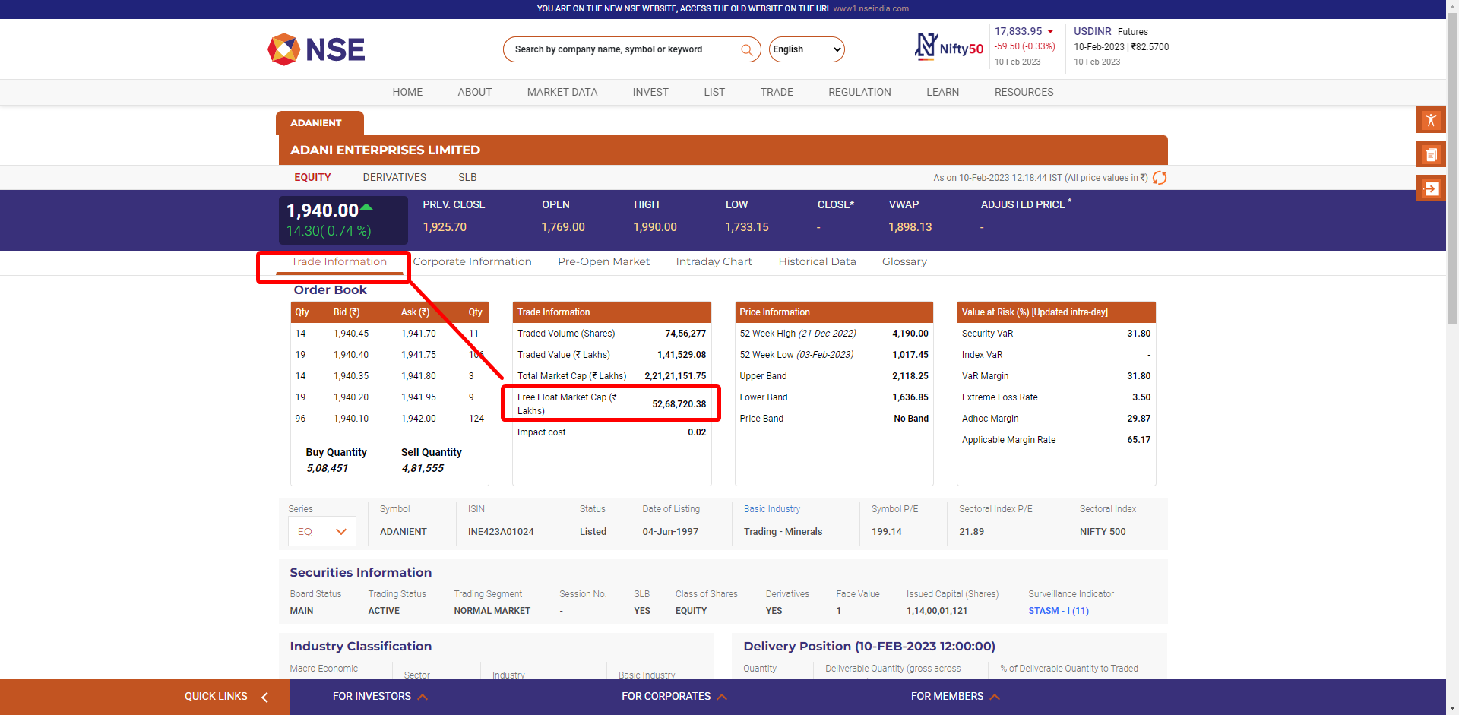Click the search magnifier icon
The image size is (1459, 715).
pyautogui.click(x=746, y=50)
